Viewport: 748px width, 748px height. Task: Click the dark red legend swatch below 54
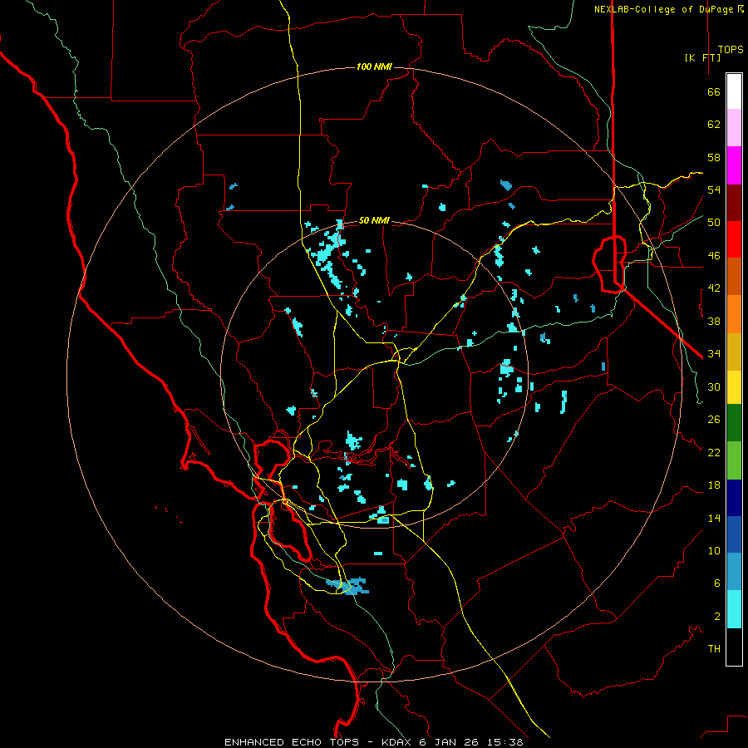tap(734, 203)
